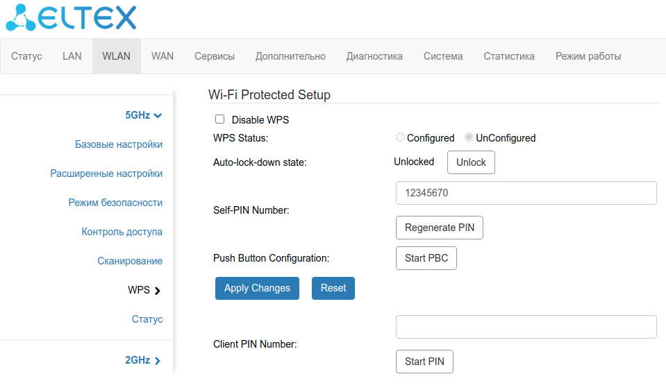Focus the Client PIN Number field
This screenshot has height=390, width=666.
[526, 327]
